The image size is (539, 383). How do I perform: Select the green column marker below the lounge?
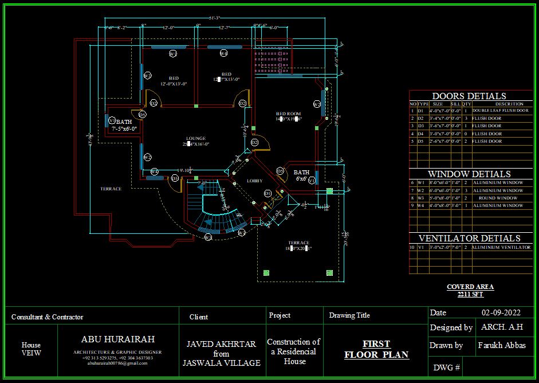click(196, 178)
